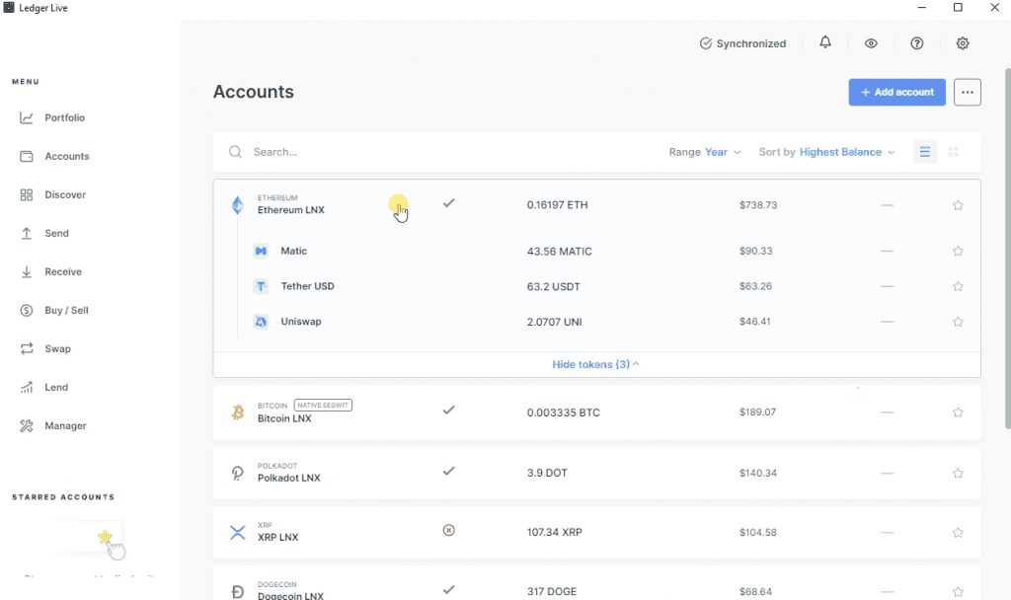Screen dimensions: 1011x600
Task: Open the Range Year dropdown
Action: [705, 152]
